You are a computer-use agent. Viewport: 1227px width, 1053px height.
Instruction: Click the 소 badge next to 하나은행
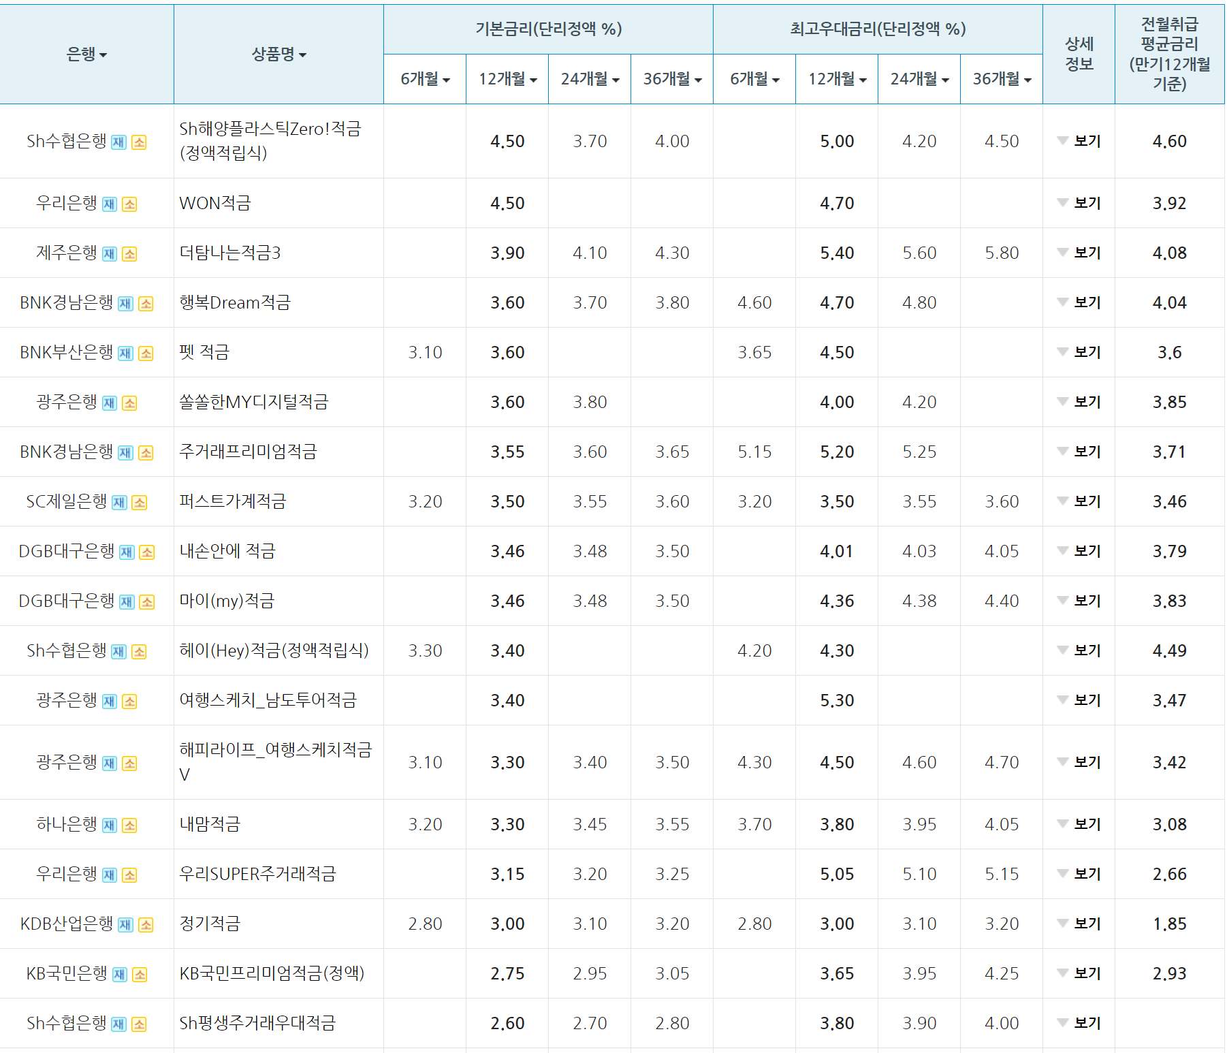coord(129,826)
